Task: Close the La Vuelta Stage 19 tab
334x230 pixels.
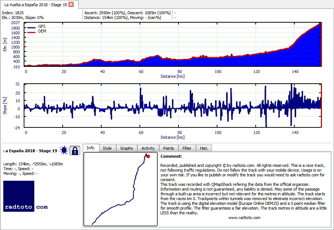Action: pos(71,4)
